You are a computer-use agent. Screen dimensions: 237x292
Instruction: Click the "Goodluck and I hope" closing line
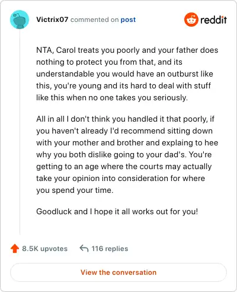[117, 211]
